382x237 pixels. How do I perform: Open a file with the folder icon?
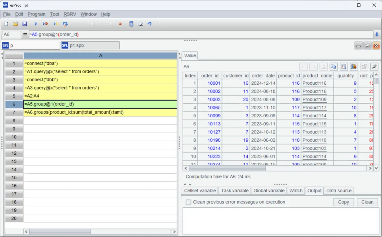[16, 24]
